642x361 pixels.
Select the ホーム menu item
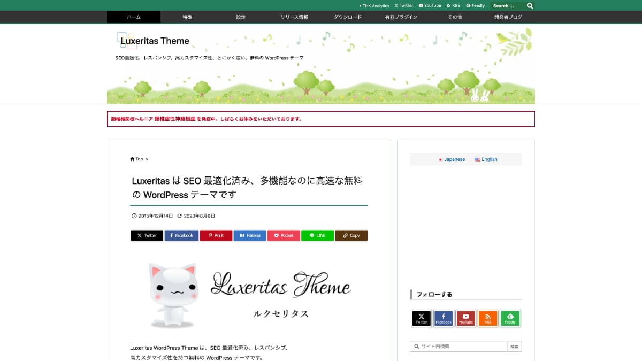pyautogui.click(x=134, y=17)
